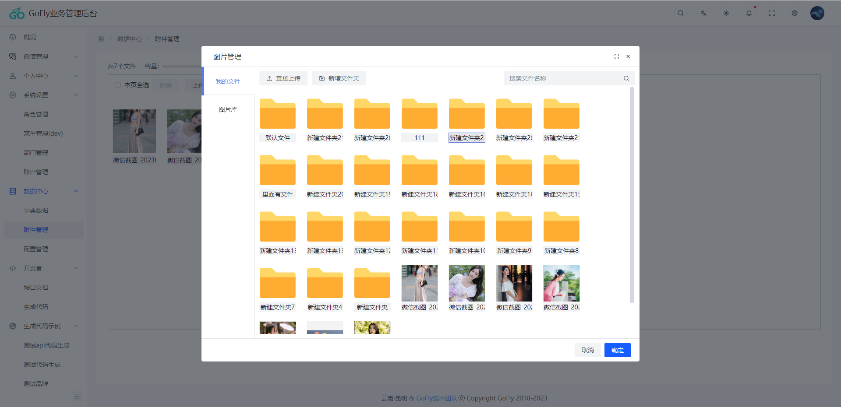The width and height of the screenshot is (841, 407).
Task: Click the 数据中心 breadcrumb link
Action: click(x=130, y=39)
